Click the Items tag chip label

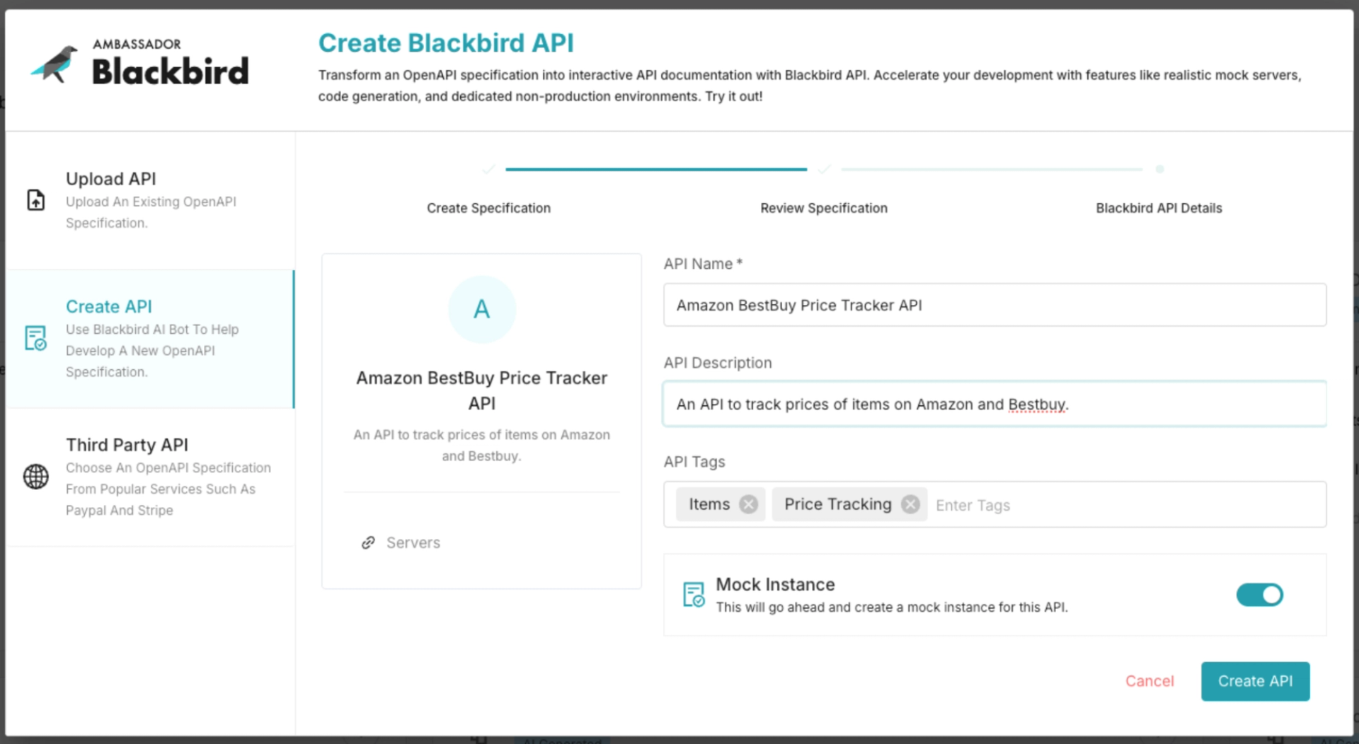[709, 504]
